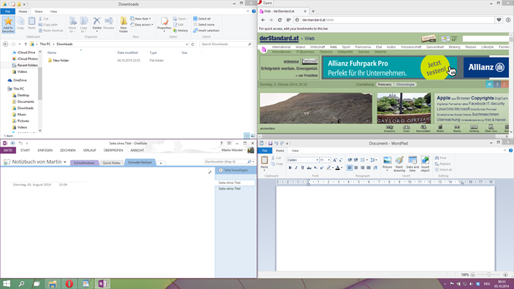Open New item dropdown in Explorer
The image size is (514, 289).
pos(141,19)
